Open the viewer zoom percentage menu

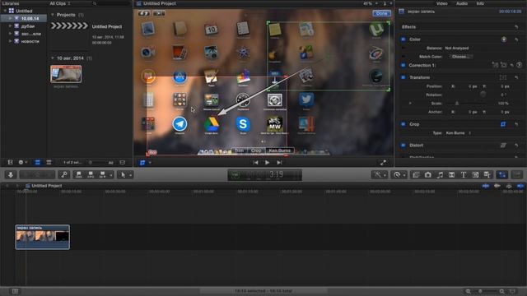click(x=370, y=3)
